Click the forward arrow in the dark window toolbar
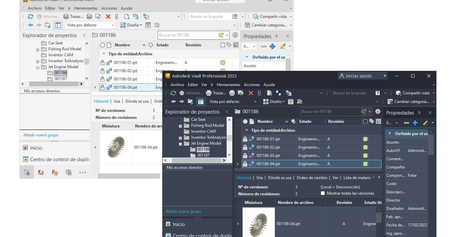Image resolution: width=459 pixels, height=237 pixels. pyautogui.click(x=182, y=102)
